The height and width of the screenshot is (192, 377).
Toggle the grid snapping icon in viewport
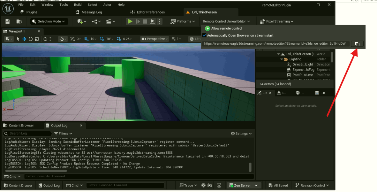(x=86, y=39)
